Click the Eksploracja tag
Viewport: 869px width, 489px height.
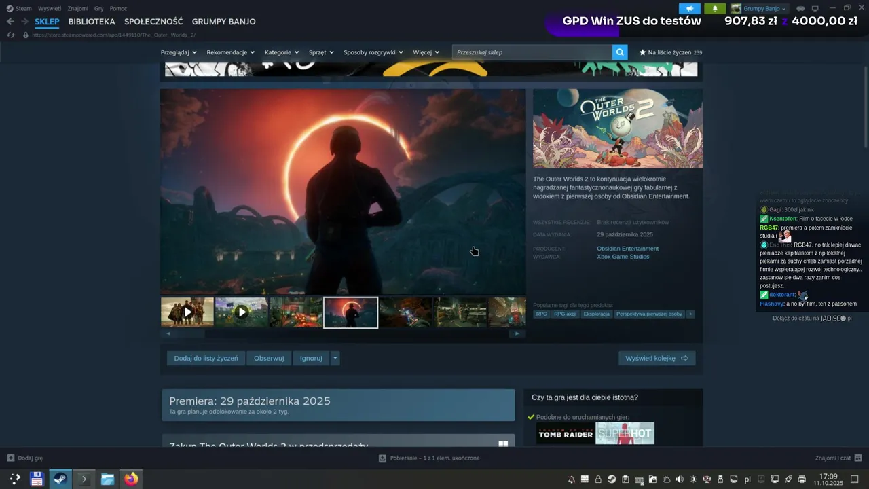point(596,314)
